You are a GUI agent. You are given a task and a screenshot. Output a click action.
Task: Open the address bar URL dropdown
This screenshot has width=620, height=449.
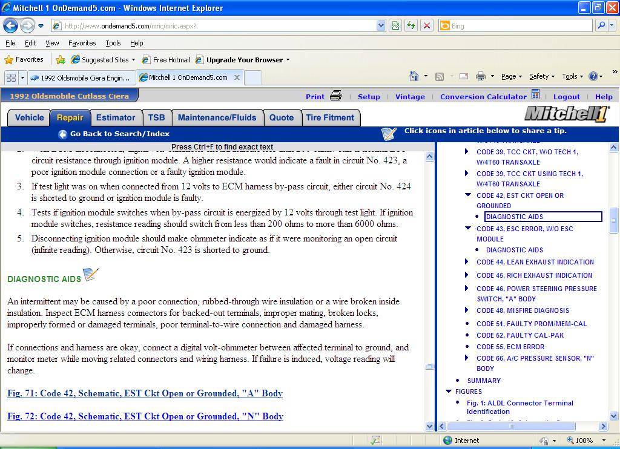pyautogui.click(x=381, y=25)
